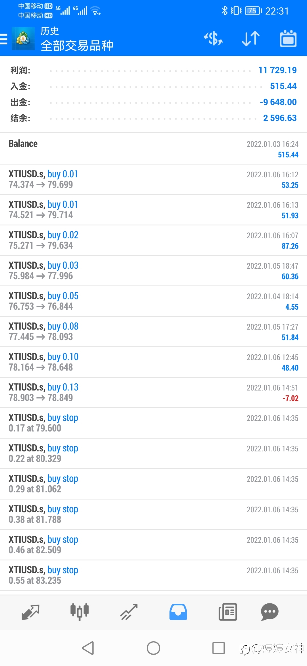The height and width of the screenshot is (666, 307).
Task: Open the buy 0.05 trade at 76.753
Action: (x=153, y=301)
